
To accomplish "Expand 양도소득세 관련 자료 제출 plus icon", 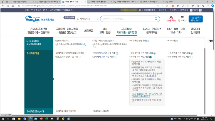I will (80, 57).
